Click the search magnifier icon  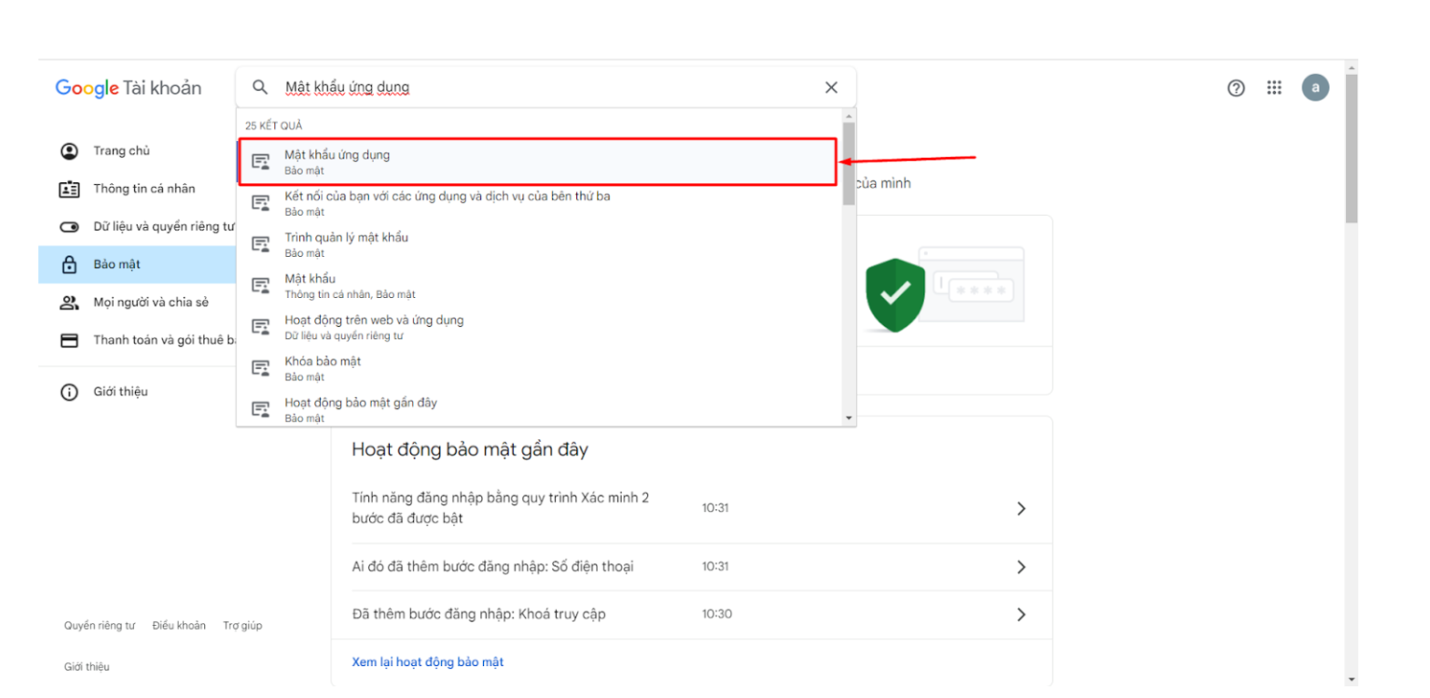point(260,87)
